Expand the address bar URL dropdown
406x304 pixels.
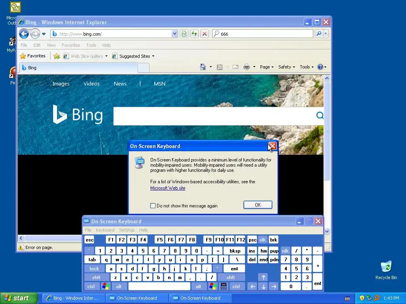(174, 34)
